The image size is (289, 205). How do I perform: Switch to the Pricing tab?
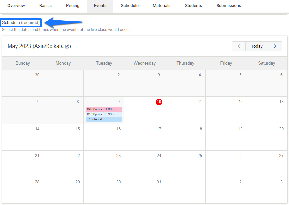73,6
